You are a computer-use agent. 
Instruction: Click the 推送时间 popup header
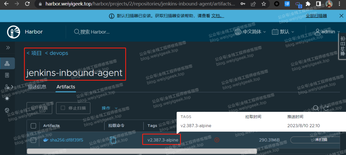point(295,117)
